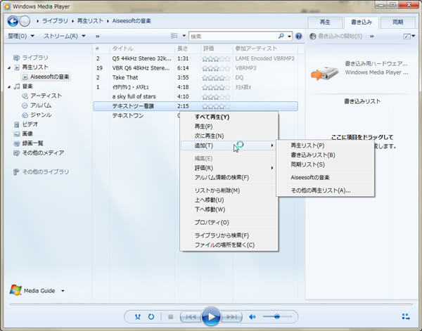Select 音楽 in the navigation pane

coord(27,86)
